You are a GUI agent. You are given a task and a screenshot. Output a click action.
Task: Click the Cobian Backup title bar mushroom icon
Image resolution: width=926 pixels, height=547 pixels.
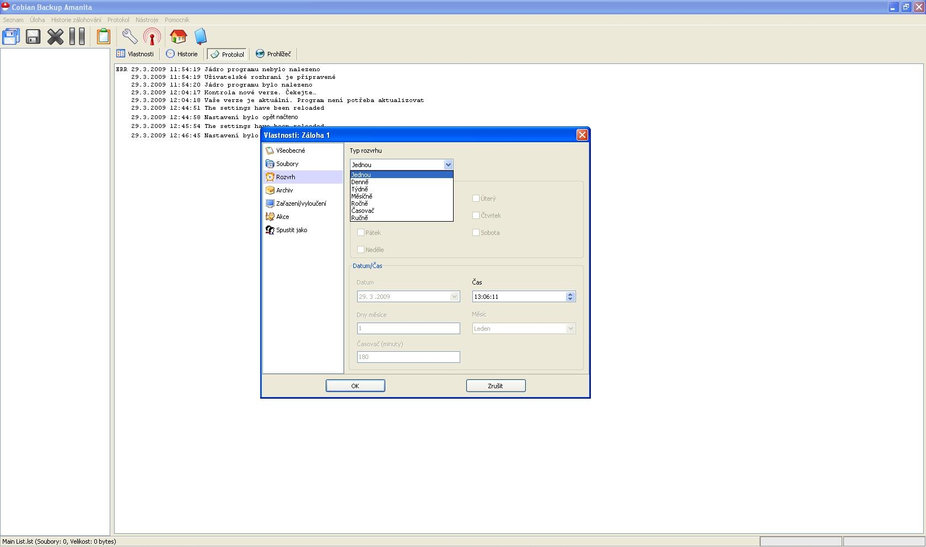(6, 7)
